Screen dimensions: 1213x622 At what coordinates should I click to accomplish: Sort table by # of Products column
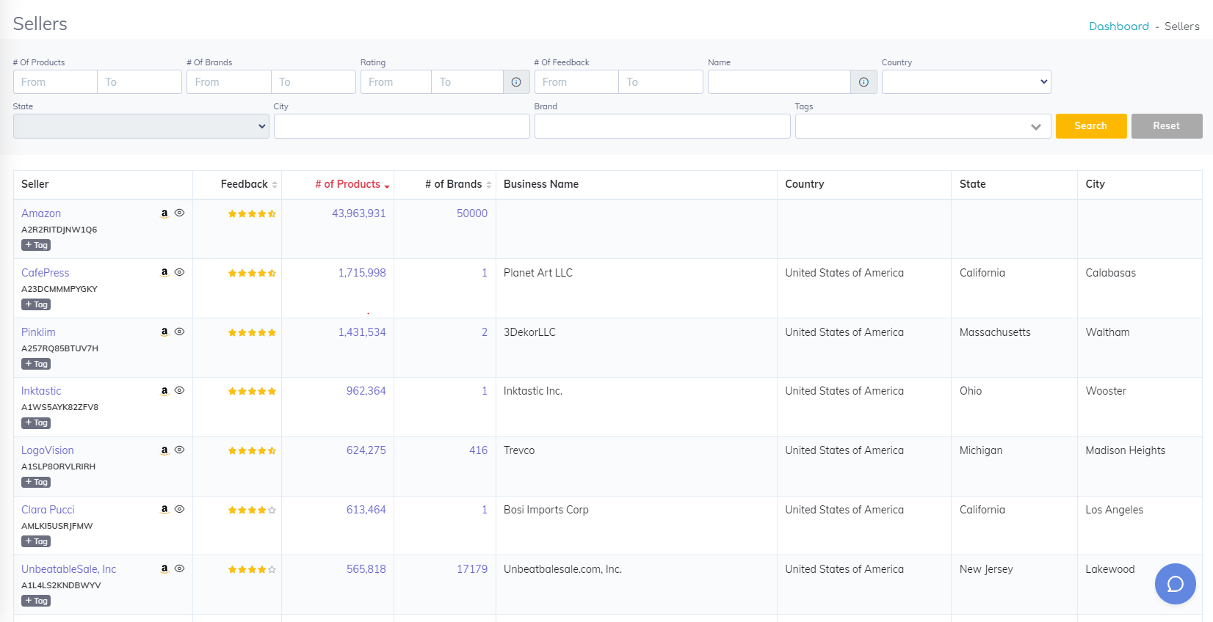(352, 184)
